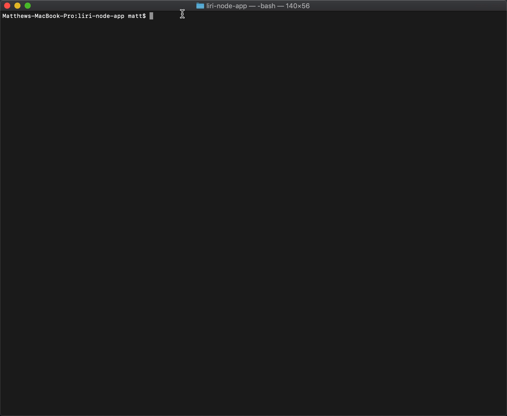
Task: Click "liri-node-app" directory in the prompt line
Action: point(101,16)
